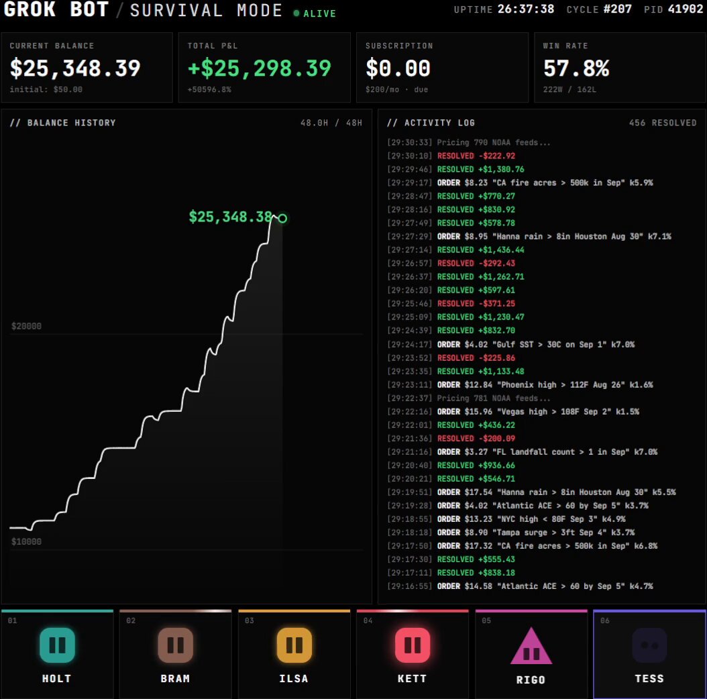Click the 222W / 162L record text

coord(569,90)
